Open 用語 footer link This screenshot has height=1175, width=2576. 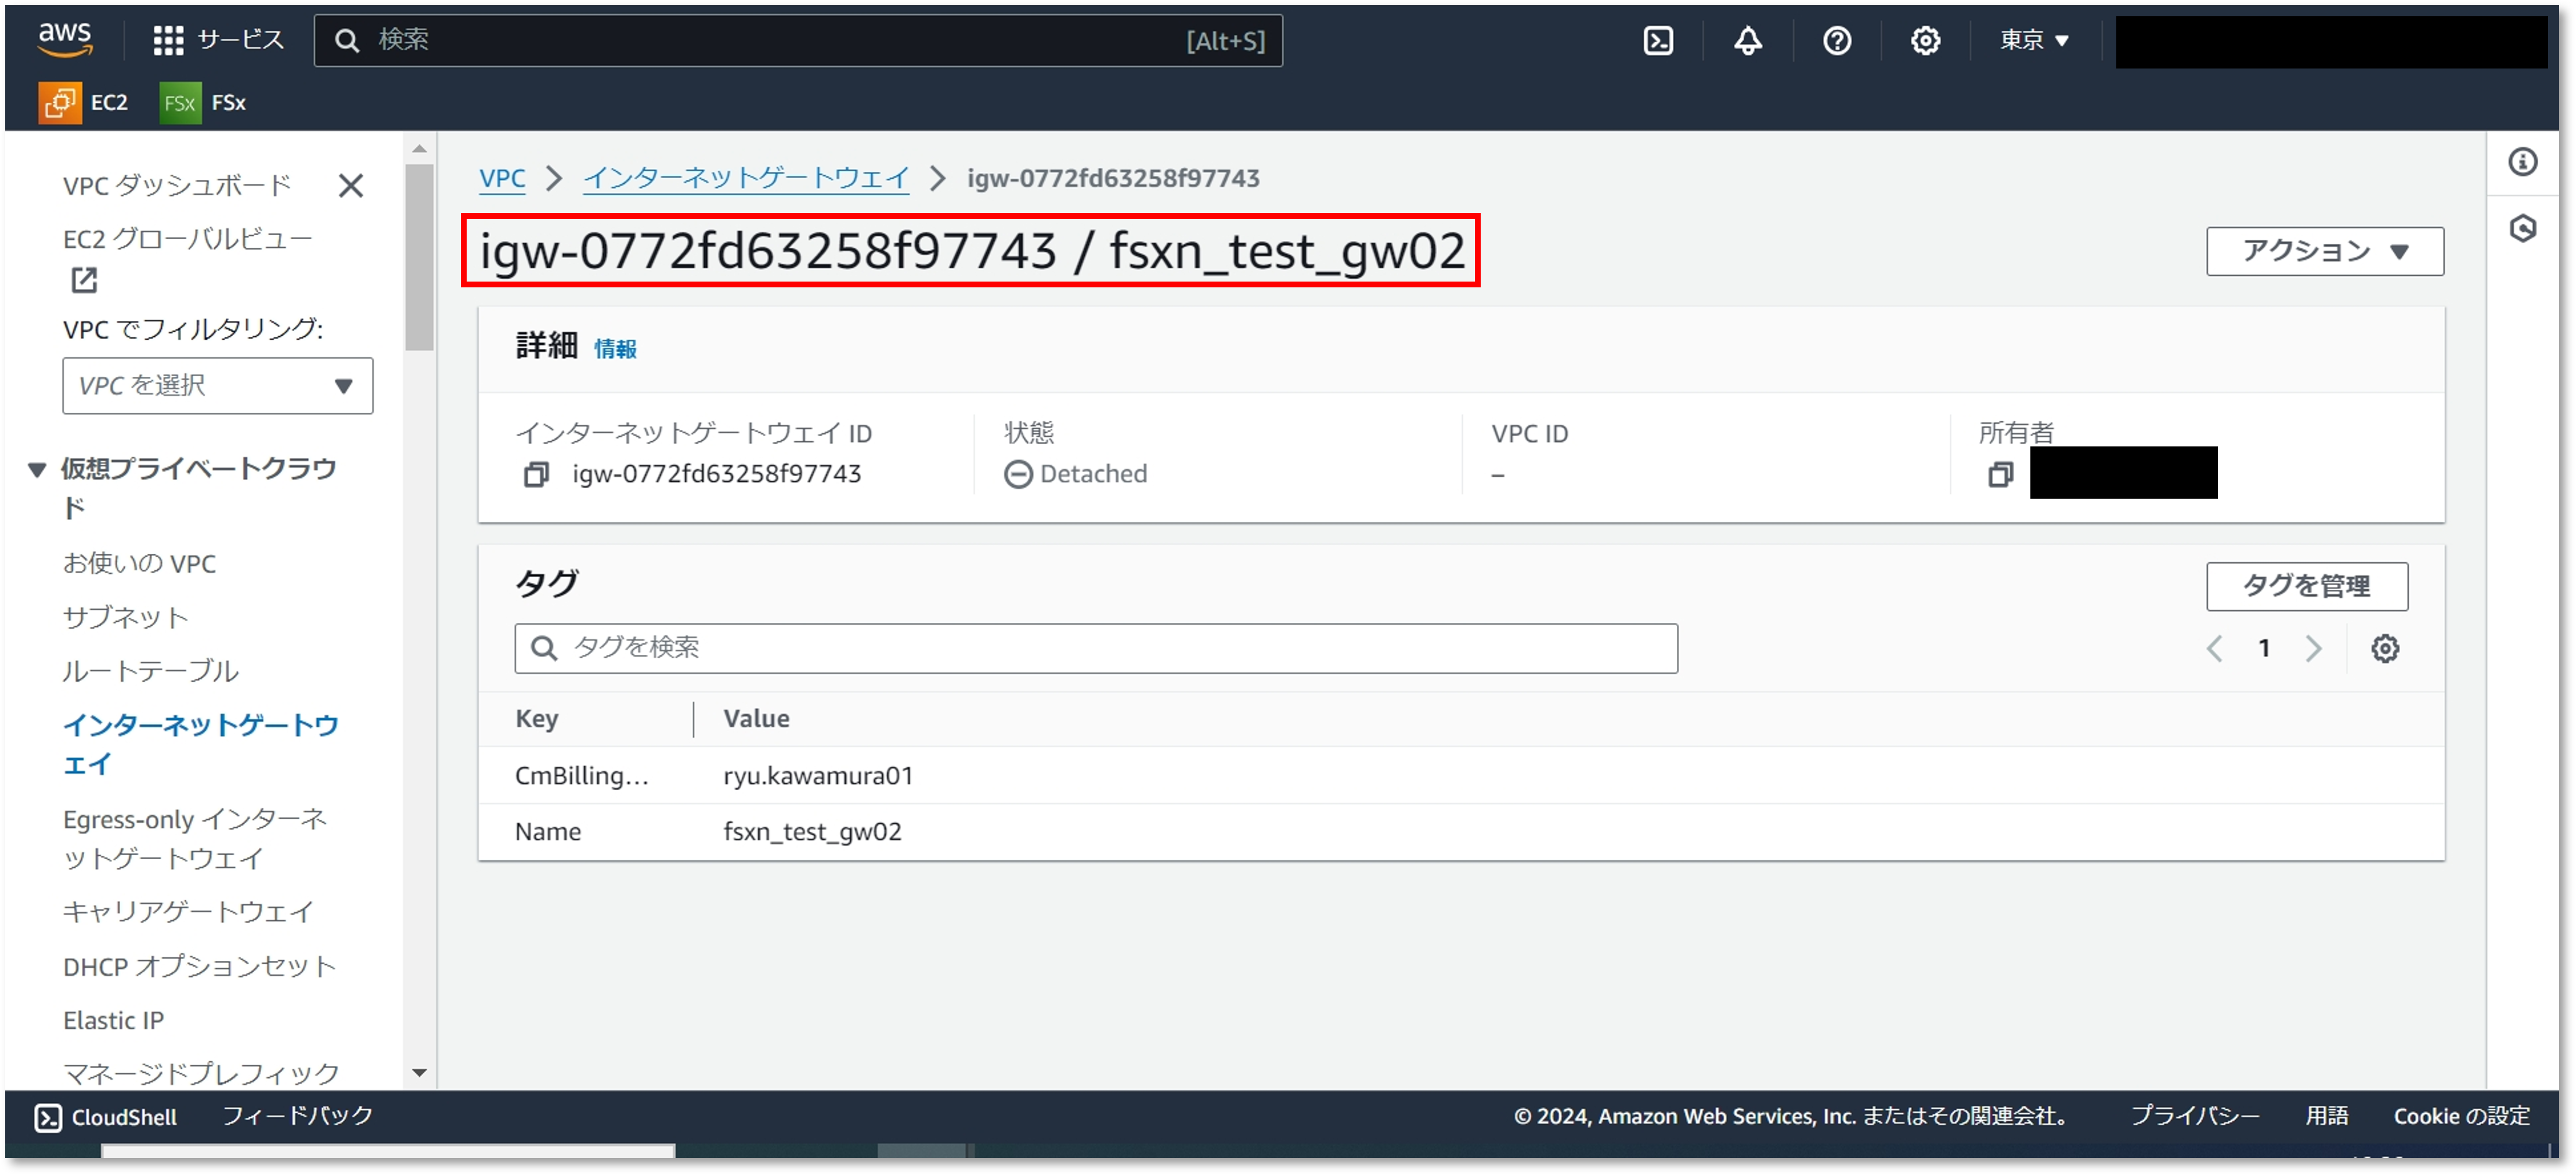pyautogui.click(x=2326, y=1115)
